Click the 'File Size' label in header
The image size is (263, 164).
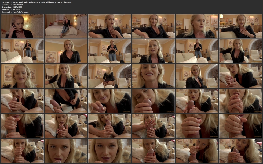coord(5,5)
